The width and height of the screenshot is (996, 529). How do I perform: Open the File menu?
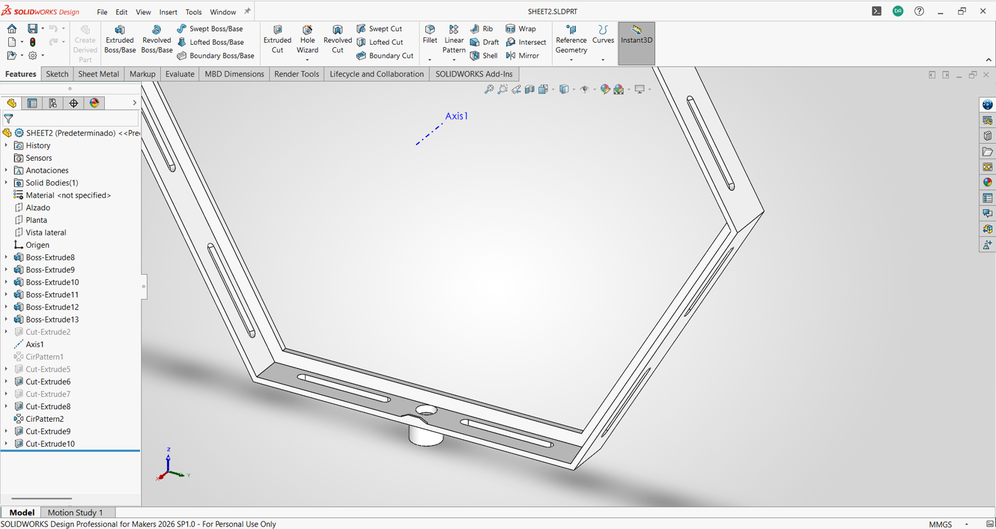click(102, 12)
